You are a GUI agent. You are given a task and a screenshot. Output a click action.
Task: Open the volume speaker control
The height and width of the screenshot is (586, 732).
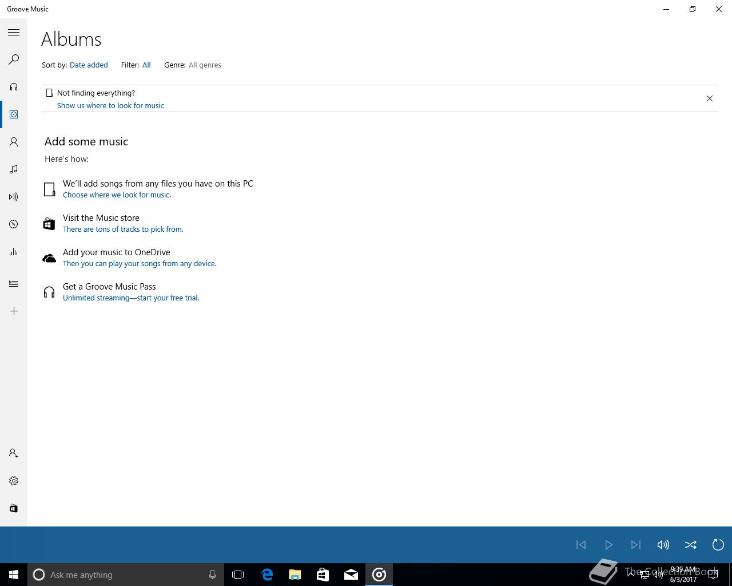[663, 545]
